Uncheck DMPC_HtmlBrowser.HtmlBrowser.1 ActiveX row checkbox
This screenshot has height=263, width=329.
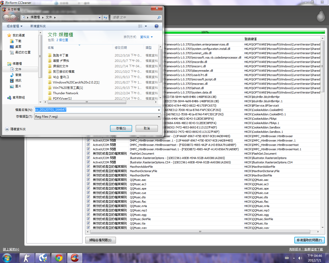click(x=88, y=140)
